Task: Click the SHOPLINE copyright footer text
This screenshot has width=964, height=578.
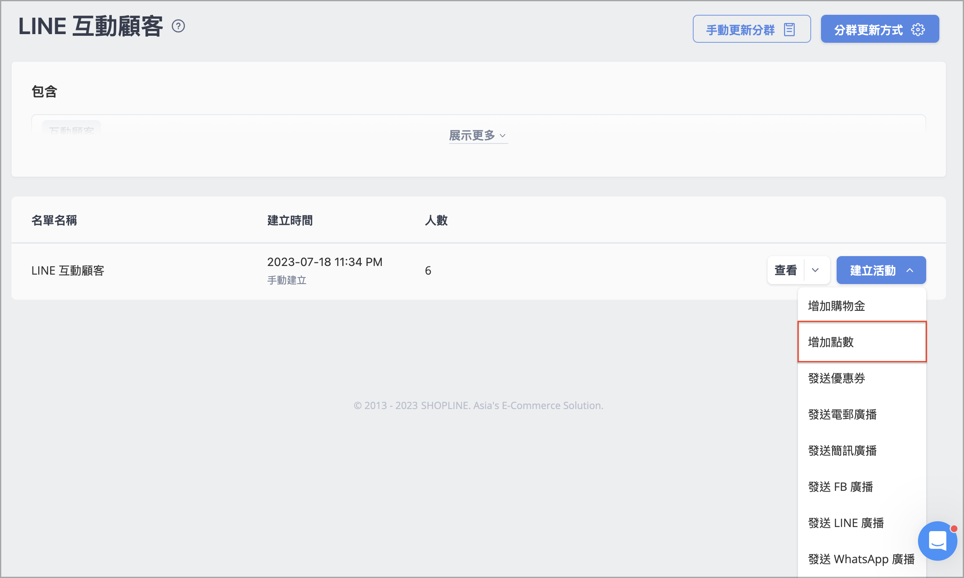Action: tap(478, 405)
